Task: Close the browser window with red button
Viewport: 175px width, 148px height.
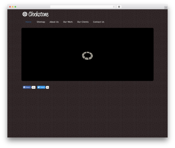Action: click(10, 7)
